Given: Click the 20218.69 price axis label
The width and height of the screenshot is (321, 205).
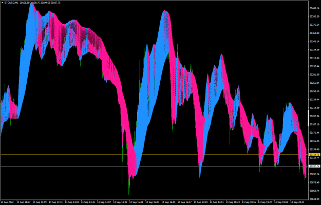Looking at the screenshot, I should click(314, 108).
